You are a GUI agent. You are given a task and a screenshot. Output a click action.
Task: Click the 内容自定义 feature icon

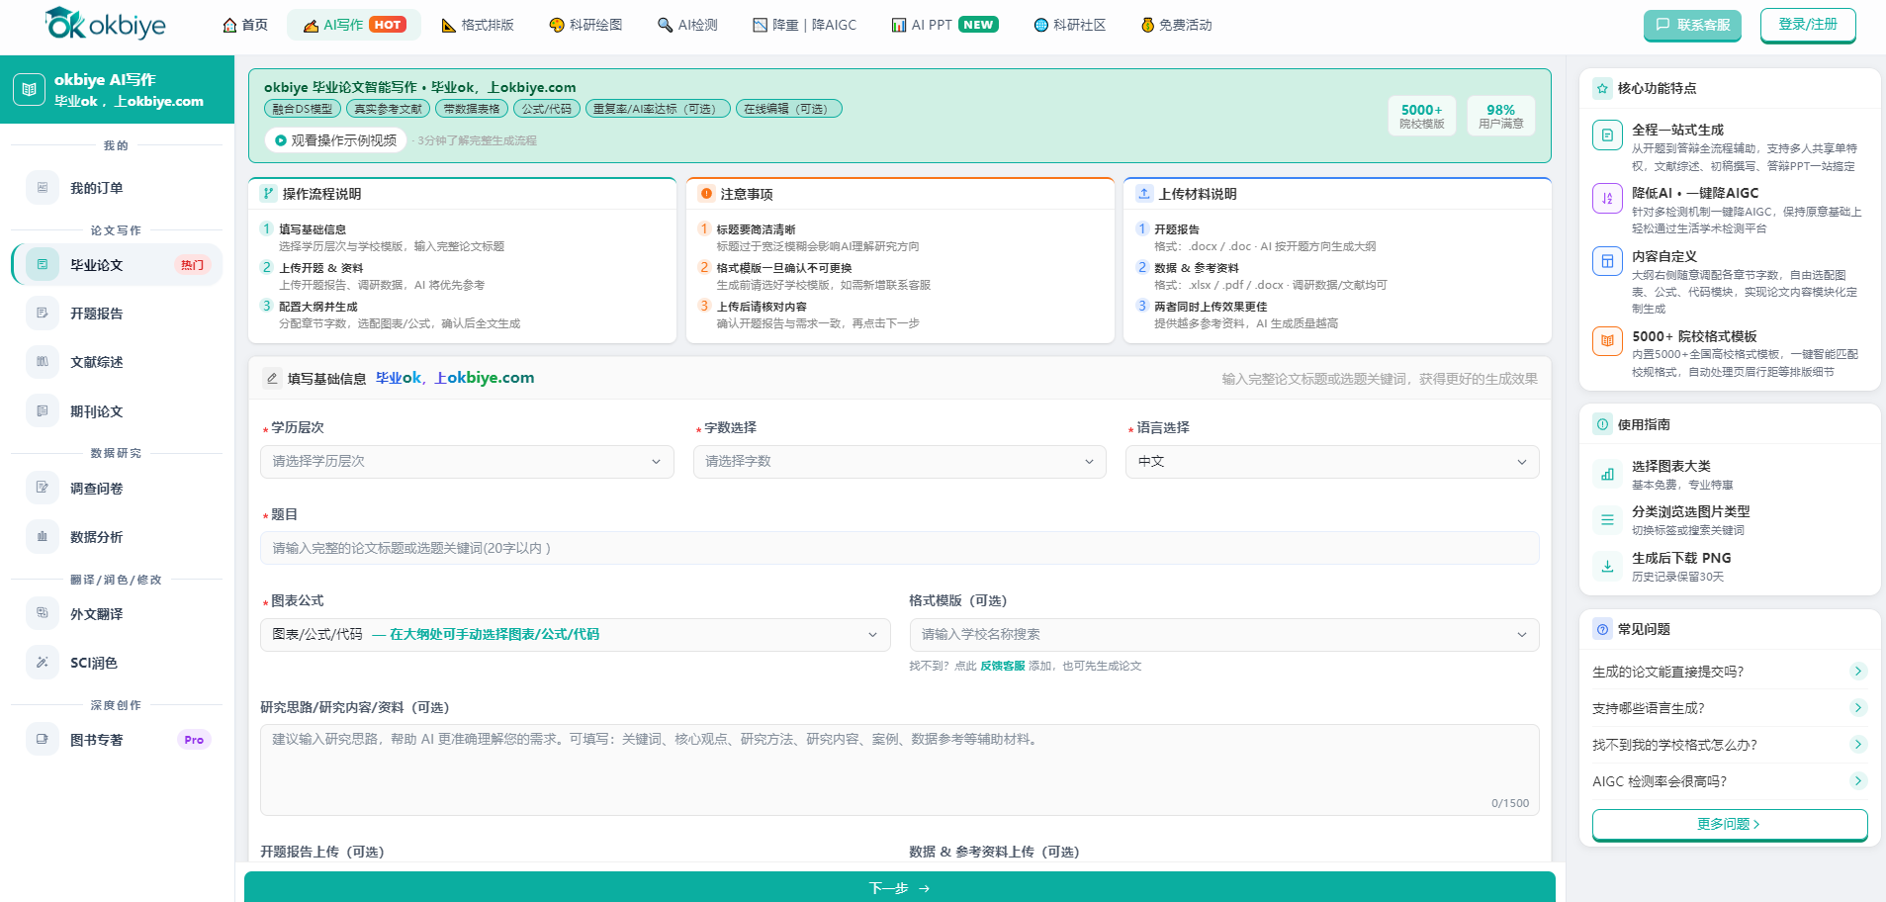click(x=1607, y=261)
